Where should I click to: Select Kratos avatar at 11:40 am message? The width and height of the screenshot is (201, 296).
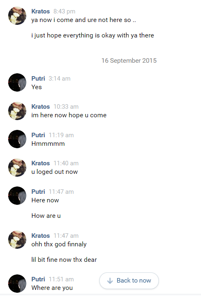tap(17, 168)
